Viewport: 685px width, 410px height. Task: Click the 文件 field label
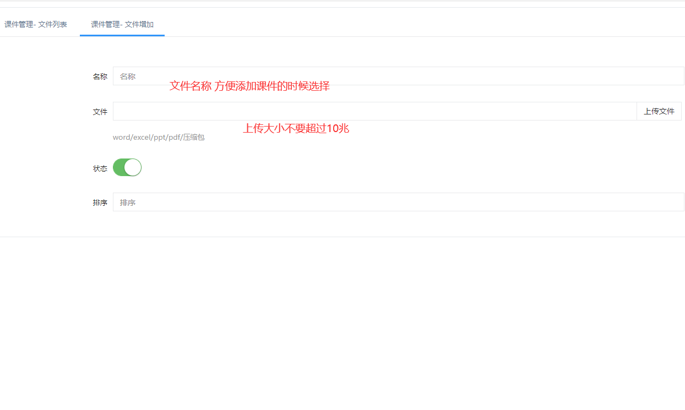pos(100,112)
